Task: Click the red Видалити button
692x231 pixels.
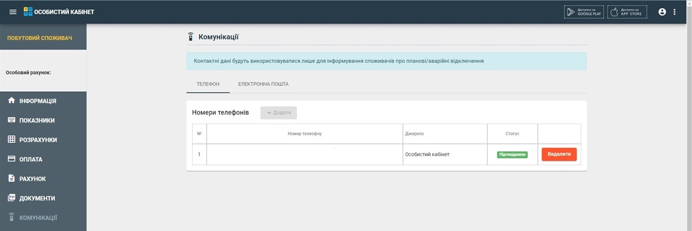Action: click(x=559, y=154)
